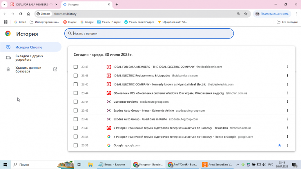Go forward with the forward arrow
Image resolution: width=301 pixels, height=169 pixels.
click(13, 14)
